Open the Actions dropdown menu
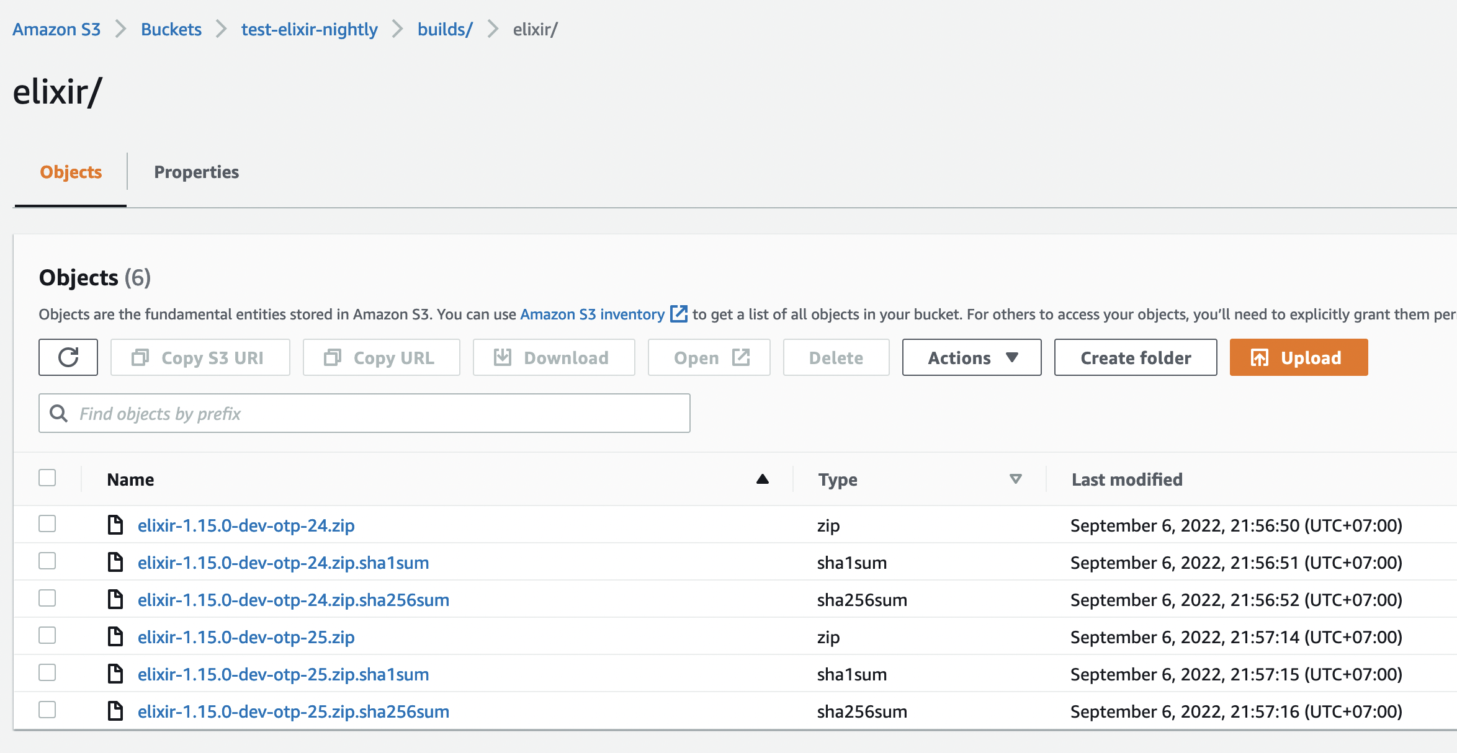Screen dimensions: 1457x753 (971, 357)
